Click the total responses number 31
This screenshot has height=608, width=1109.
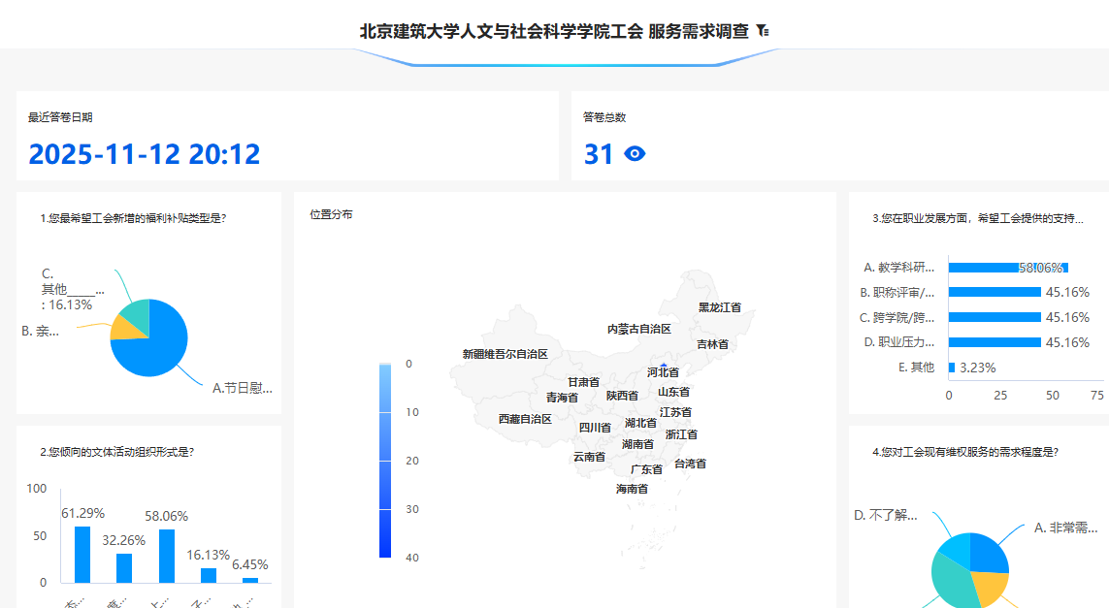coord(599,154)
